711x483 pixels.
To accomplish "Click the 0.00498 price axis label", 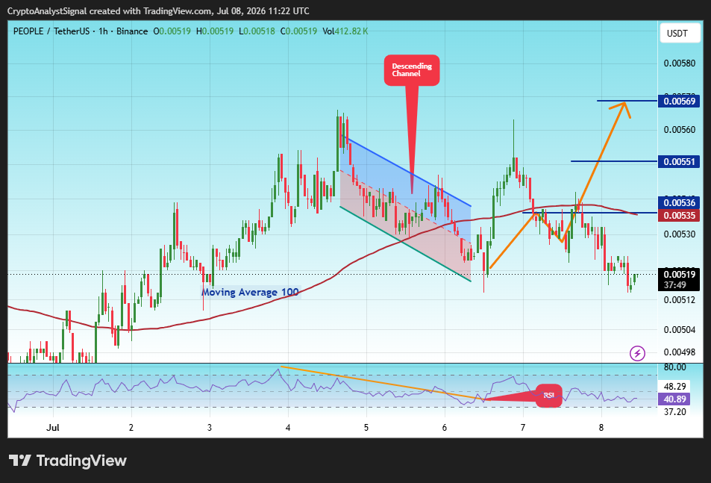I will pyautogui.click(x=679, y=352).
